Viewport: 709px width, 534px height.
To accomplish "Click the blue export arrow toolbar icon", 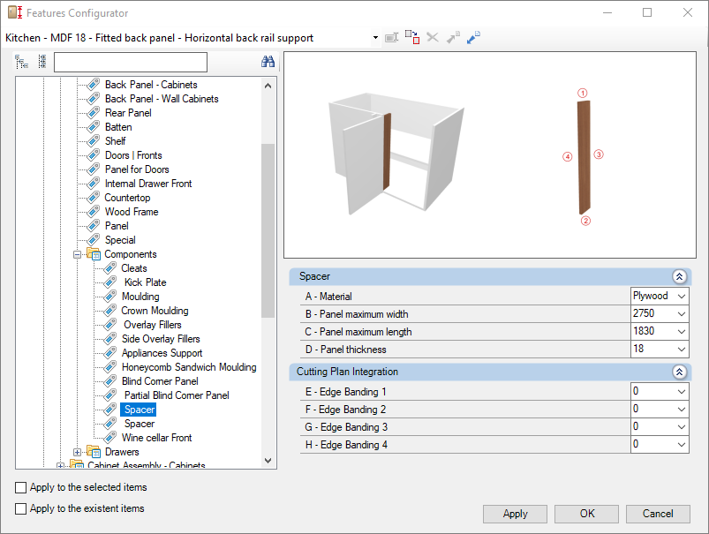I will click(x=473, y=38).
